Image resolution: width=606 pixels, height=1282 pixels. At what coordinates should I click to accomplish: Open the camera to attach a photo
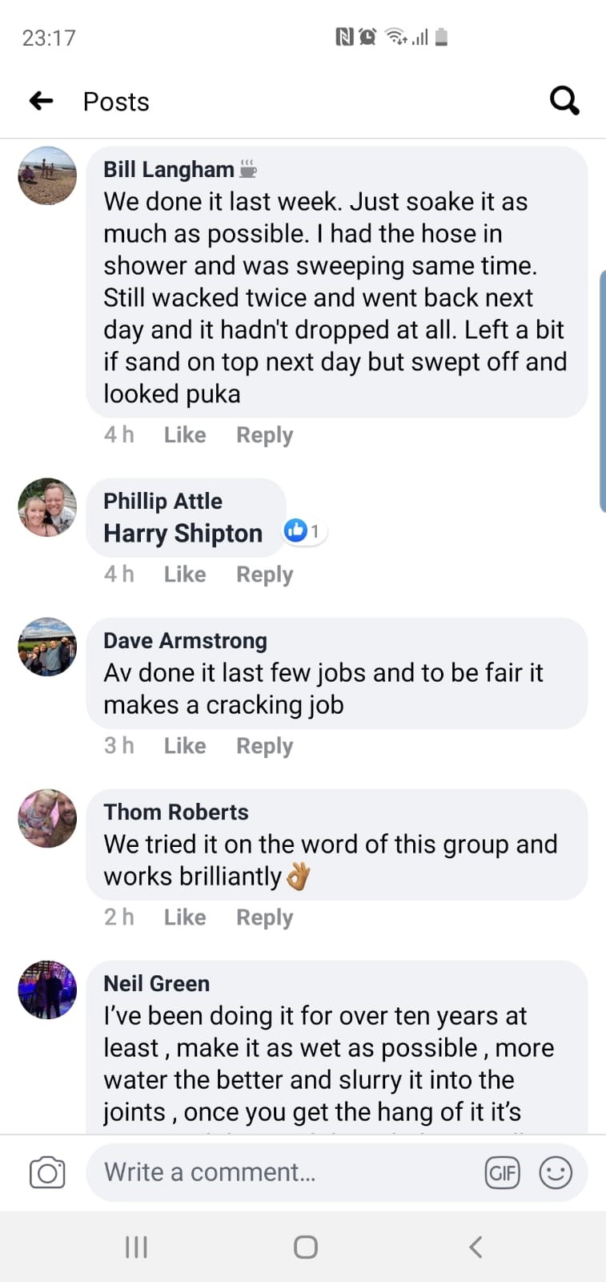point(47,1173)
